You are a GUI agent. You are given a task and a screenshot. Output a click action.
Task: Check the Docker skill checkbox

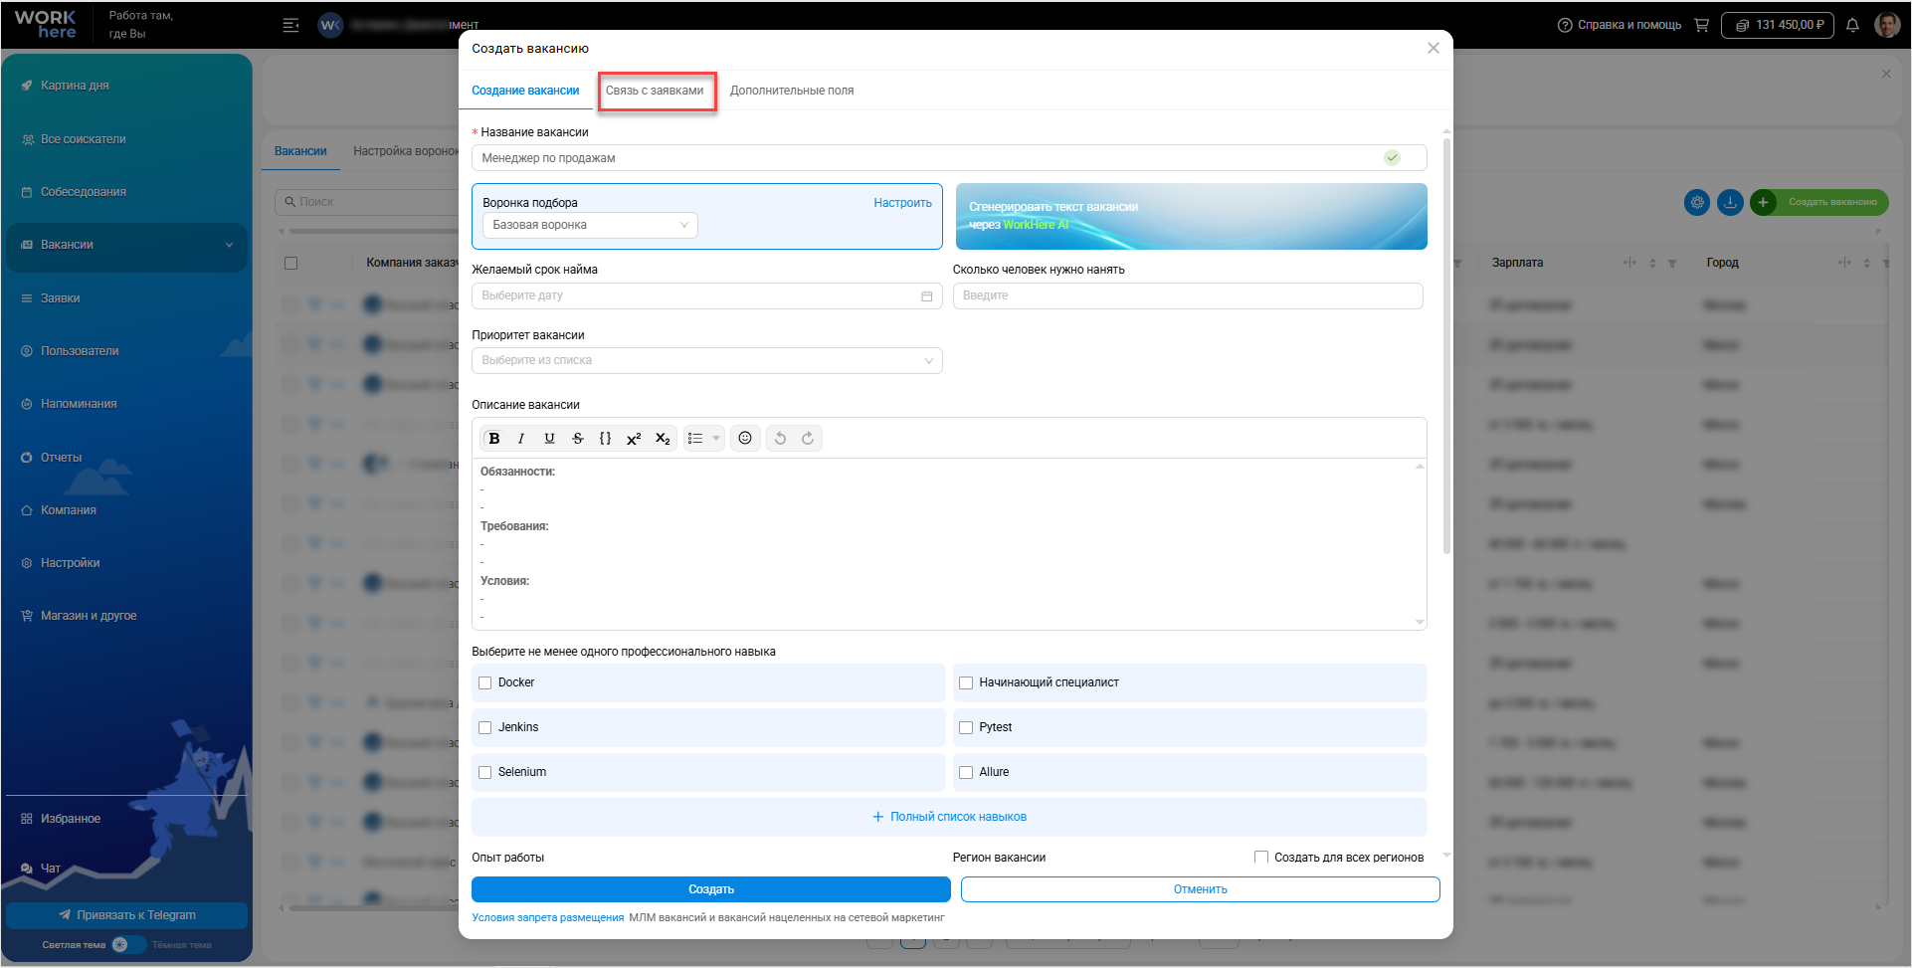pos(485,683)
